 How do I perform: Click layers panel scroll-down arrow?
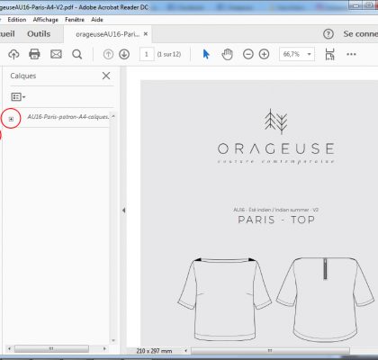(113, 340)
